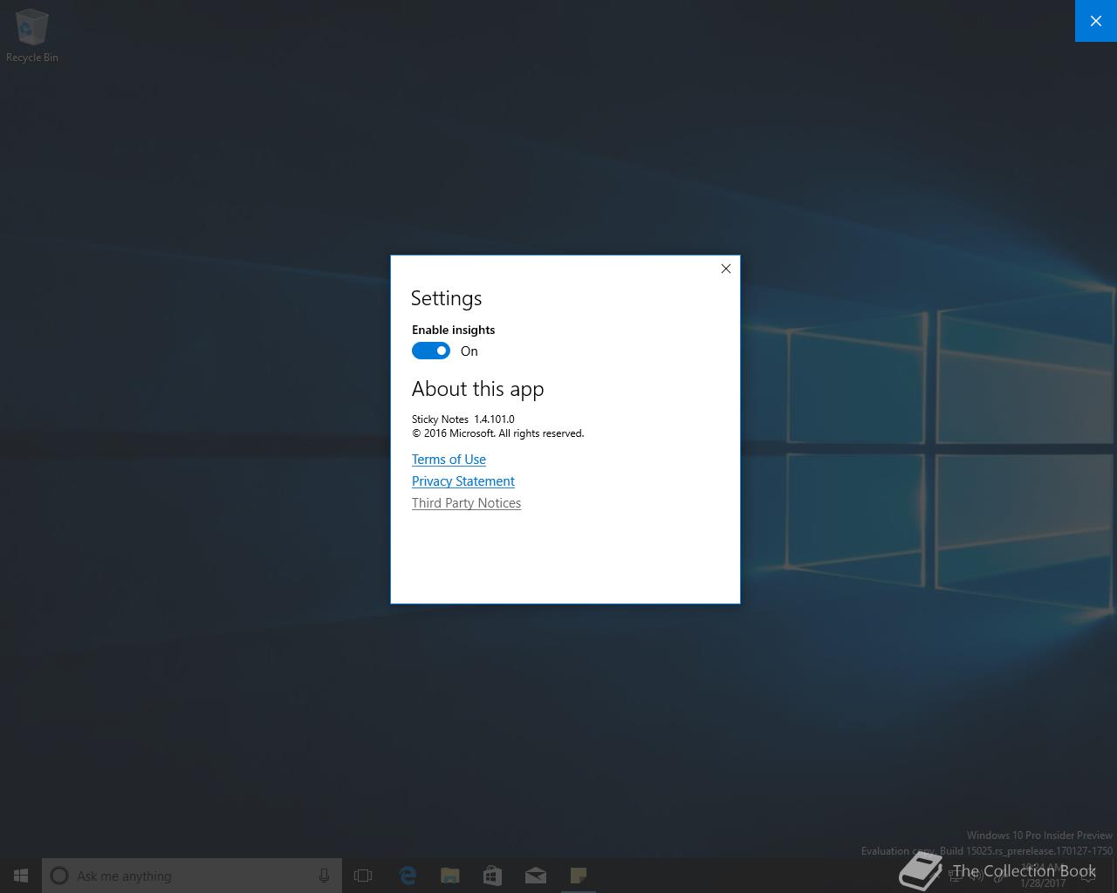Close the Settings dialog

(725, 269)
